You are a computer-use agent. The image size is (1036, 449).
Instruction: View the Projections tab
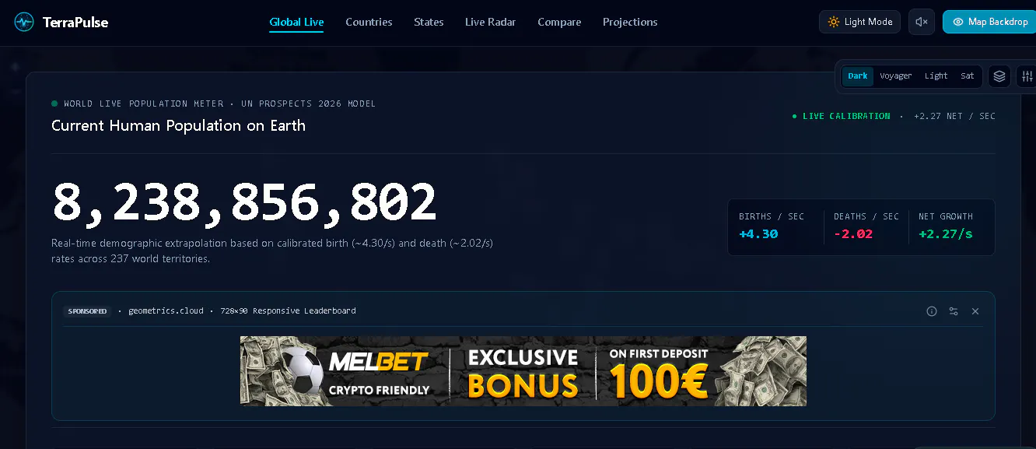point(630,22)
